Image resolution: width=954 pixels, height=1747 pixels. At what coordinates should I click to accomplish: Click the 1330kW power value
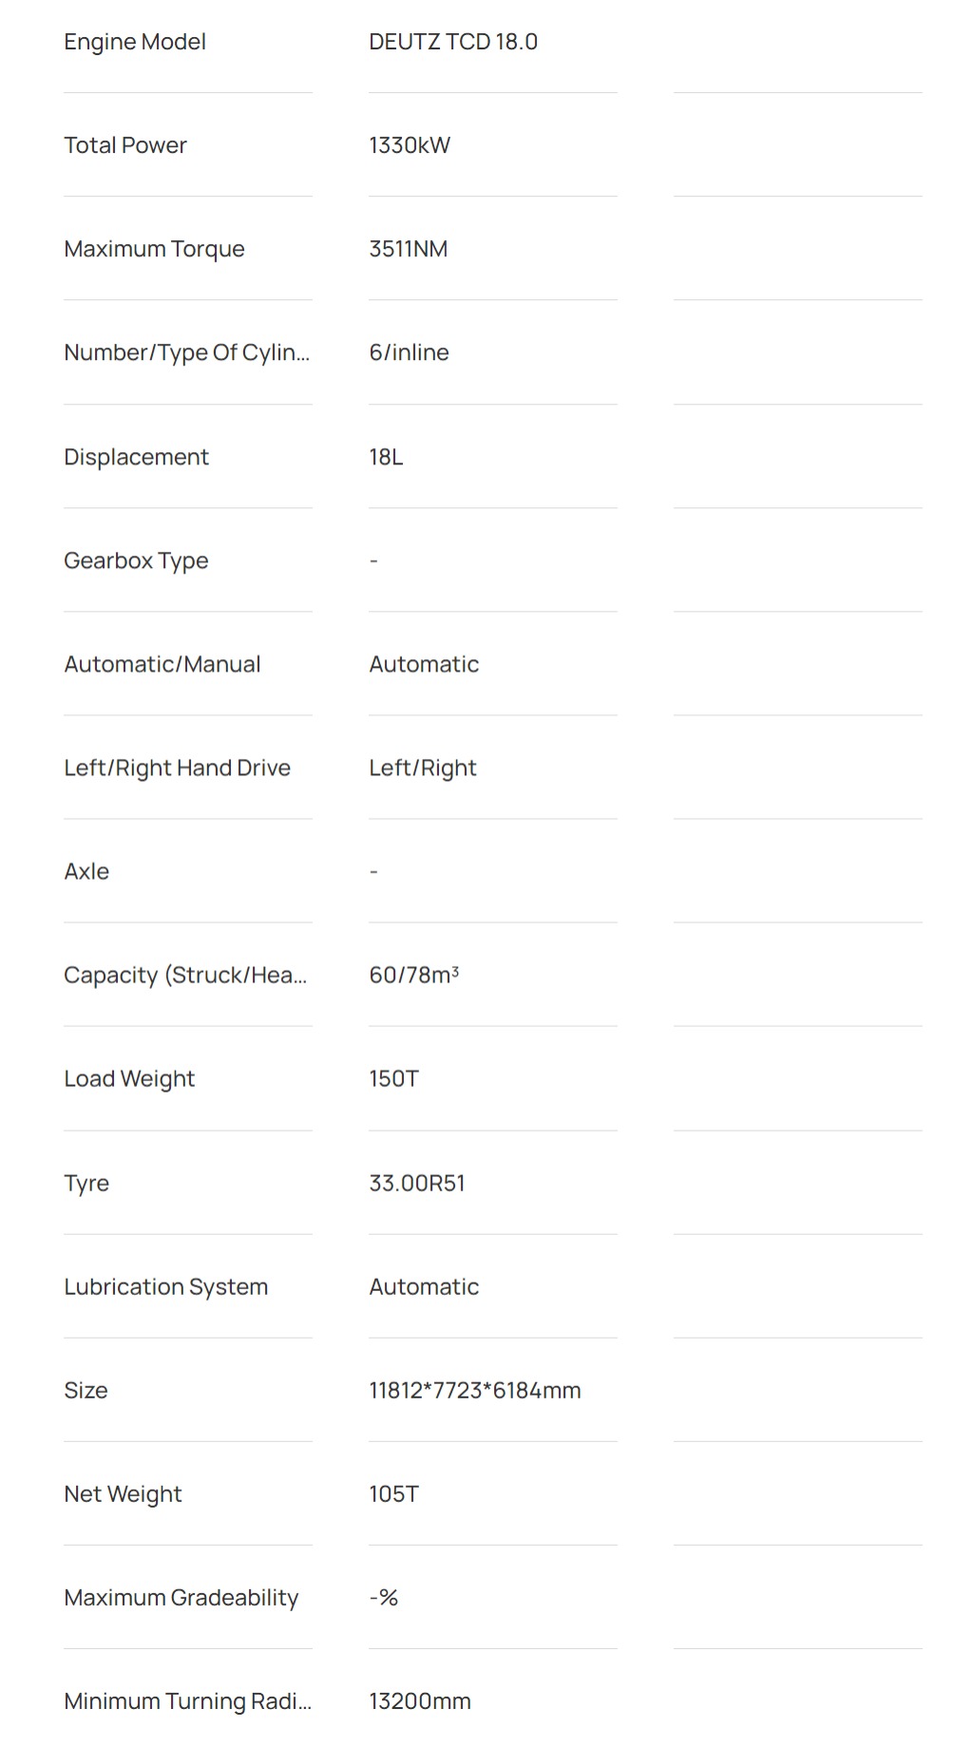(x=410, y=145)
